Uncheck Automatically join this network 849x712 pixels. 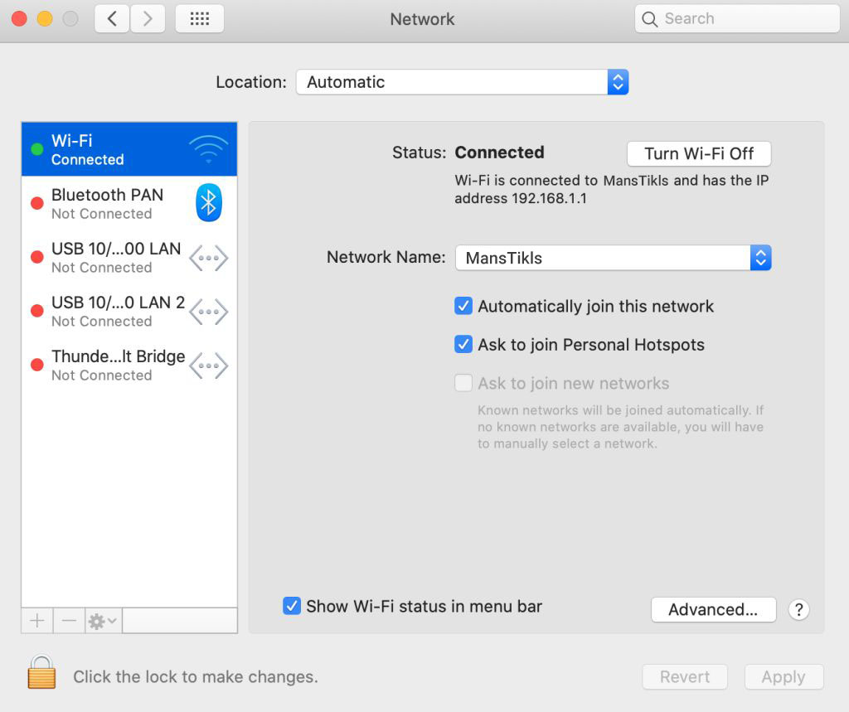[463, 307]
